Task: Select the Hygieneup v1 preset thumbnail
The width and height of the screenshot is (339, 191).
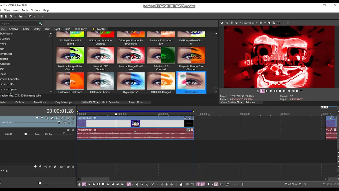Action: tap(131, 83)
